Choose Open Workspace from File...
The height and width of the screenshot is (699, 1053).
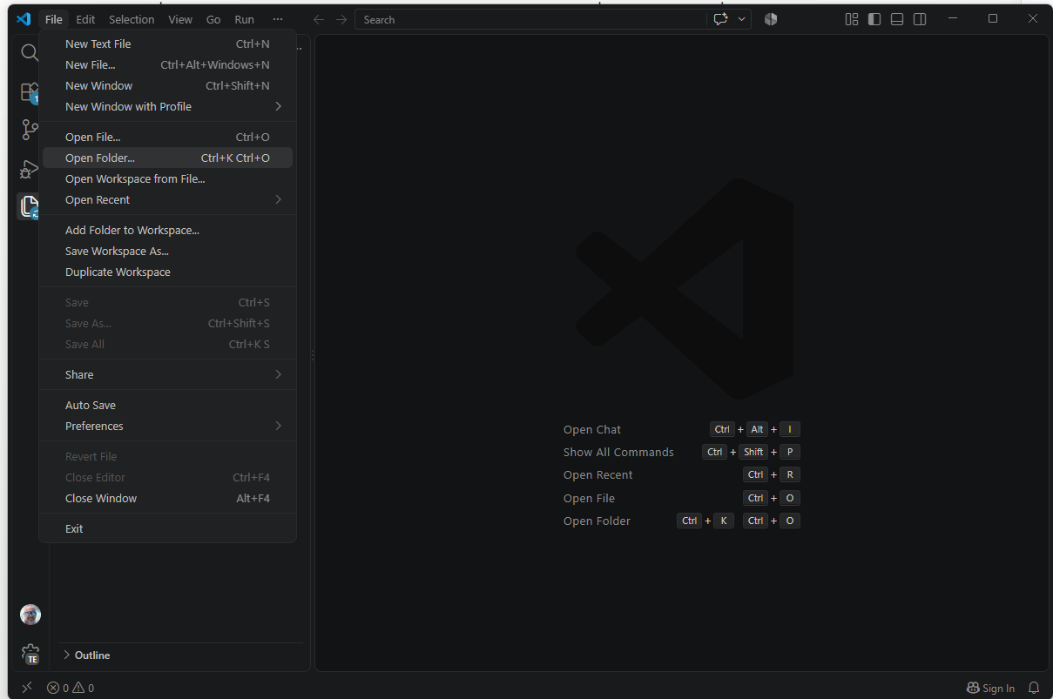tap(167, 178)
